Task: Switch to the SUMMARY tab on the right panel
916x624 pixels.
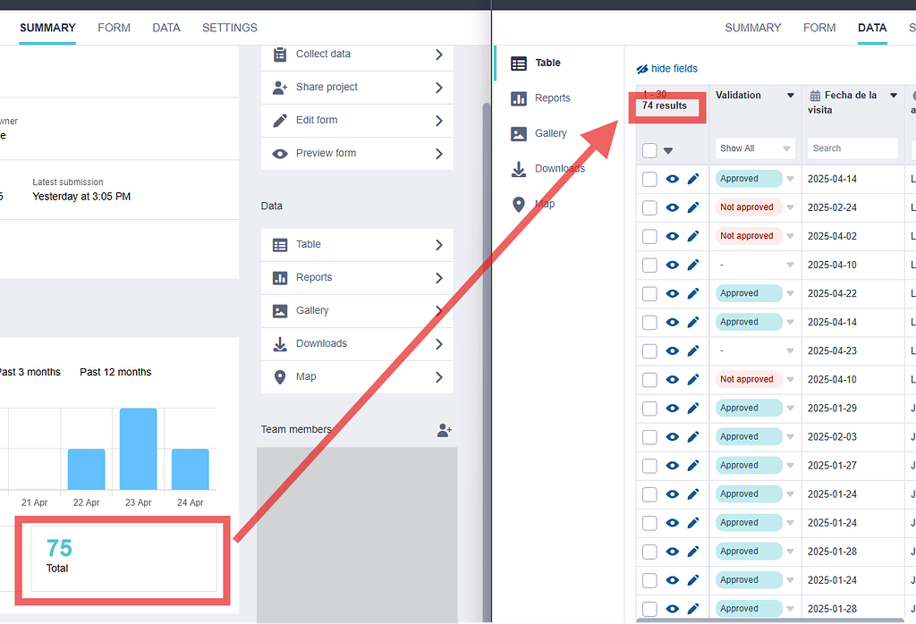Action: pyautogui.click(x=752, y=28)
